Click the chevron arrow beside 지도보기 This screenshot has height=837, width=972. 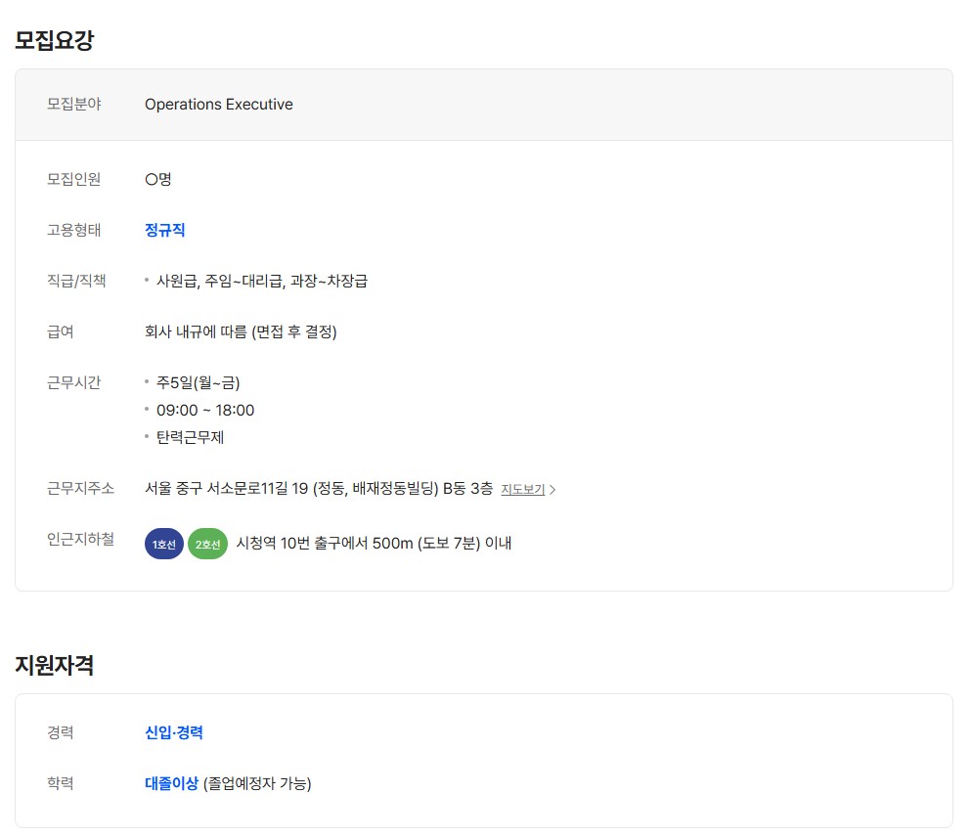pos(552,490)
